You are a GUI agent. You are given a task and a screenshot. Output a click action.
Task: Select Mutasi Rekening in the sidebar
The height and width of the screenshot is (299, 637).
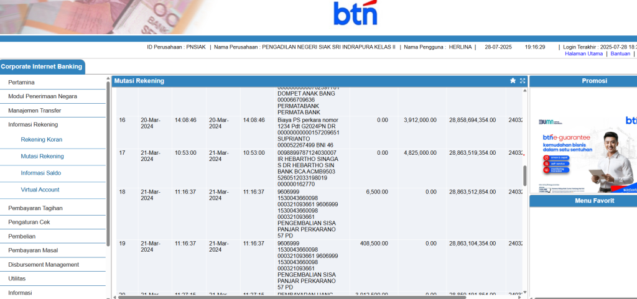[x=42, y=157]
